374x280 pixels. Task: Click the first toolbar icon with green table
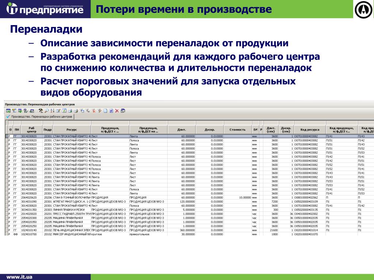point(8,111)
